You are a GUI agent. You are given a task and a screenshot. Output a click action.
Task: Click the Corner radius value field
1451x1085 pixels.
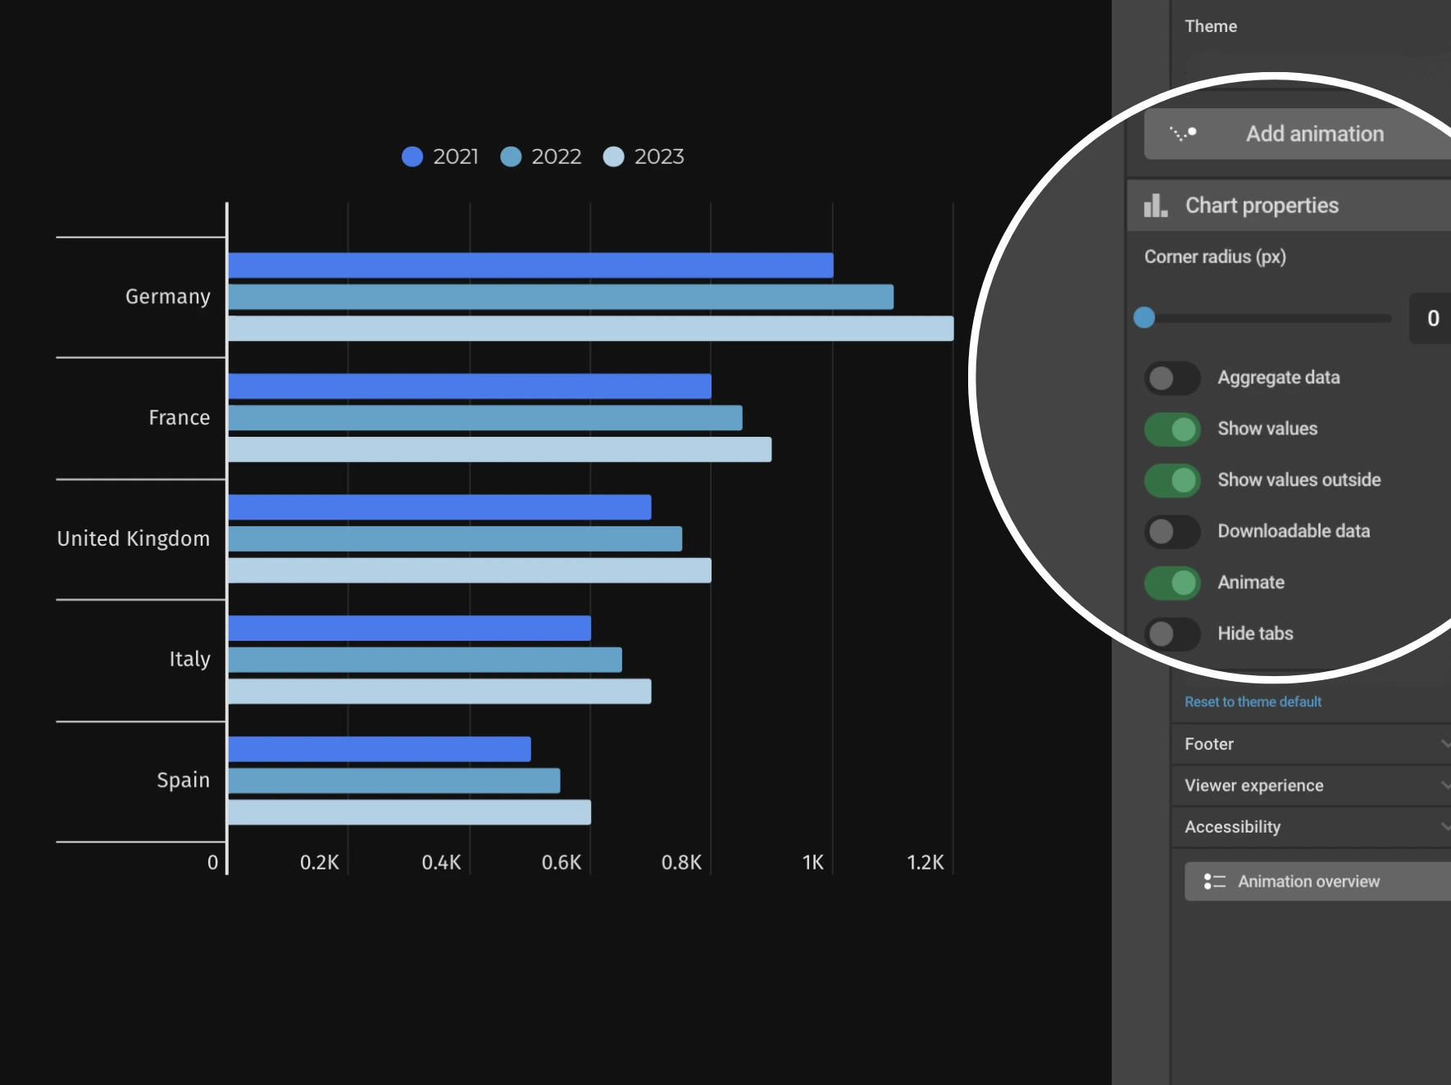(1431, 318)
